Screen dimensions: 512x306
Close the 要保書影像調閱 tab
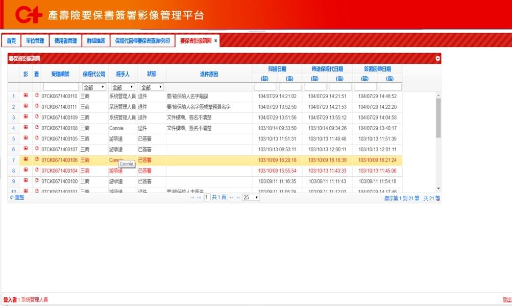[x=215, y=40]
